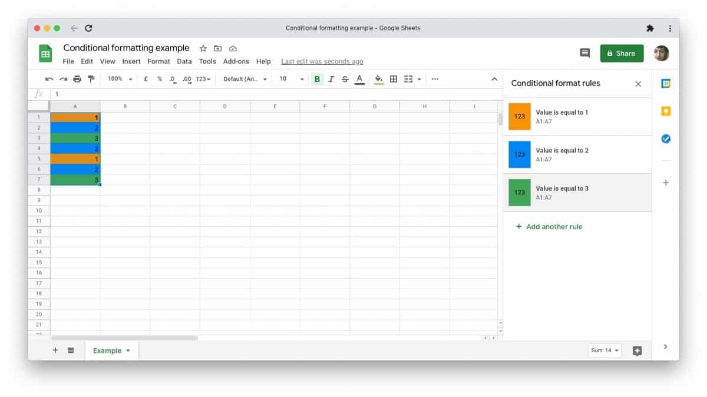Click Add another rule
This screenshot has width=707, height=397.
tap(549, 226)
